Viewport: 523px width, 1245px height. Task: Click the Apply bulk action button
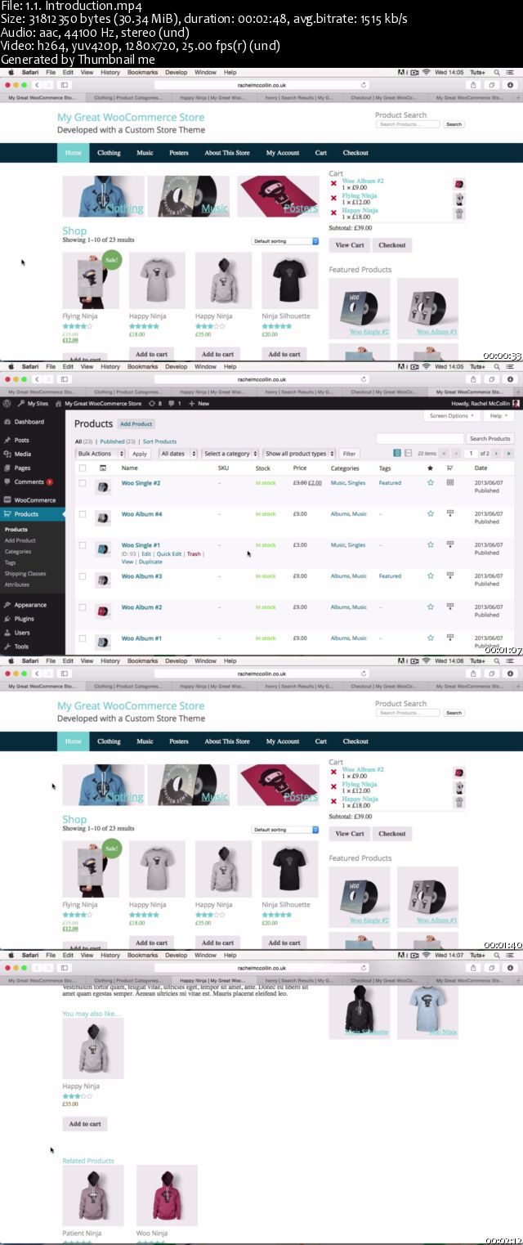pos(140,454)
